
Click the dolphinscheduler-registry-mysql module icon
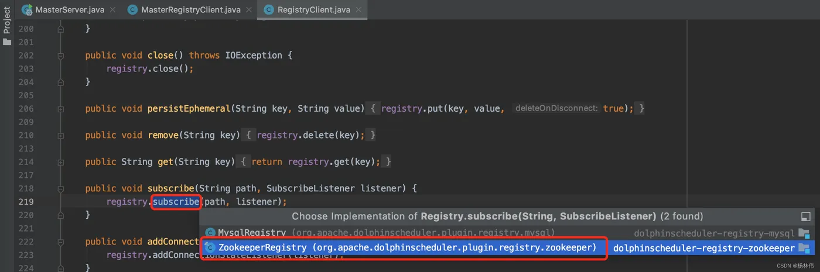(x=804, y=233)
